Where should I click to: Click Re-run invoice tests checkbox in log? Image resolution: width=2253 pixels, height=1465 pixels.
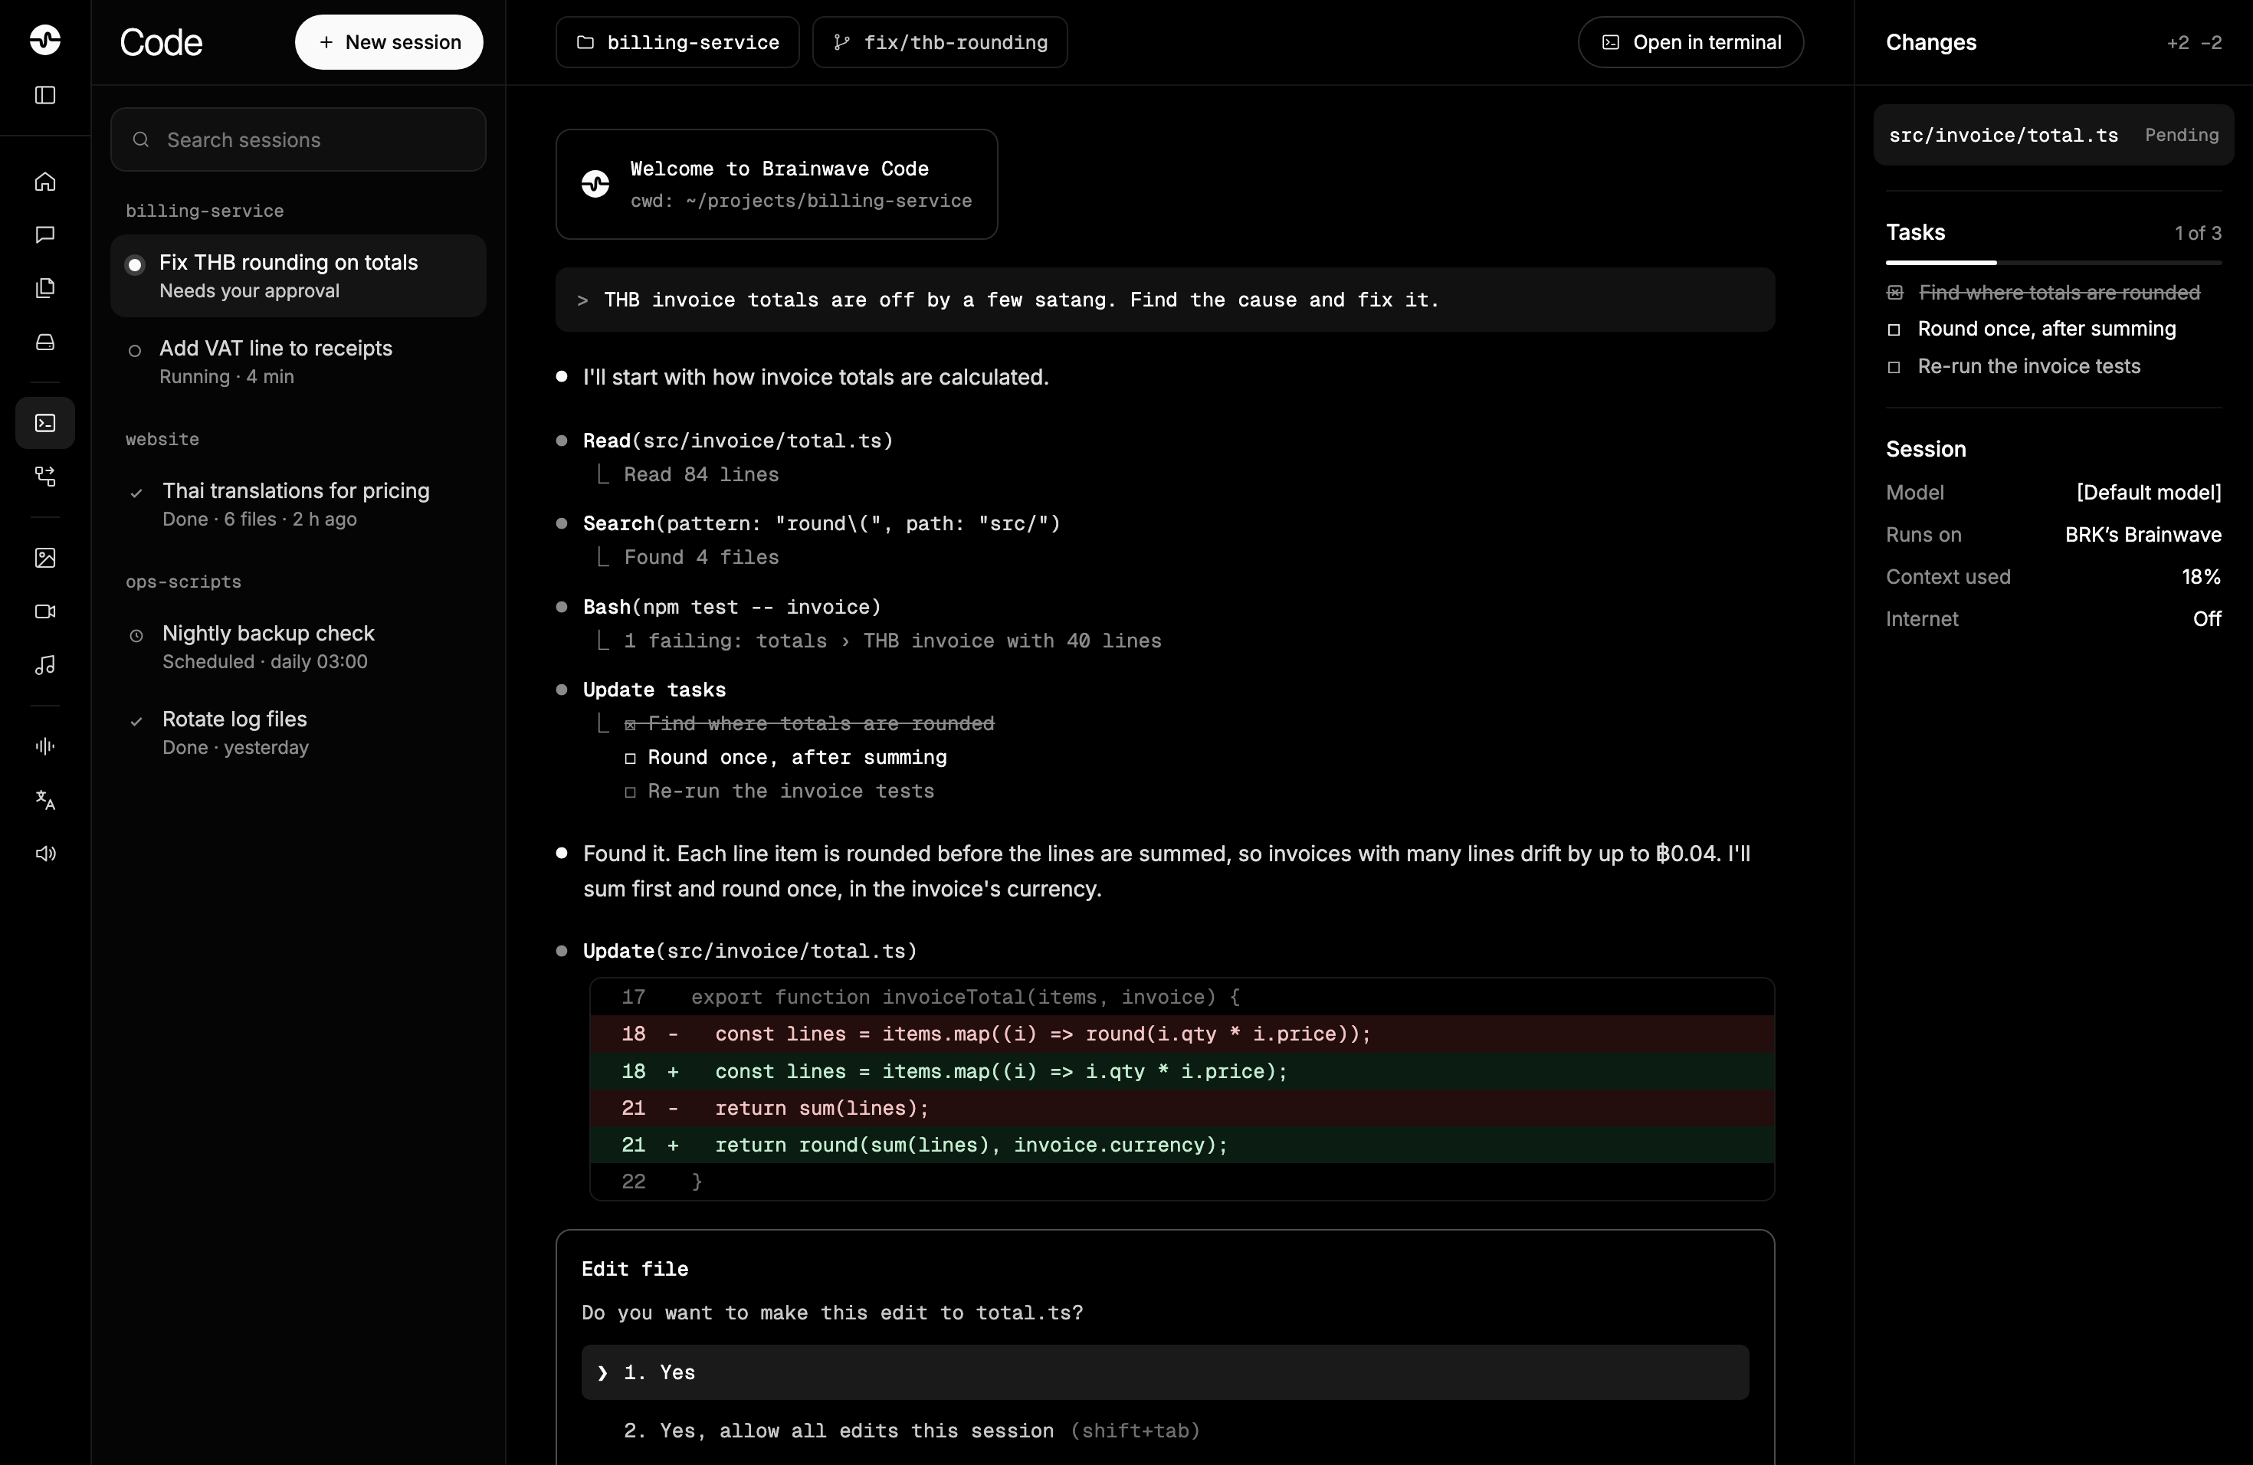tap(631, 792)
